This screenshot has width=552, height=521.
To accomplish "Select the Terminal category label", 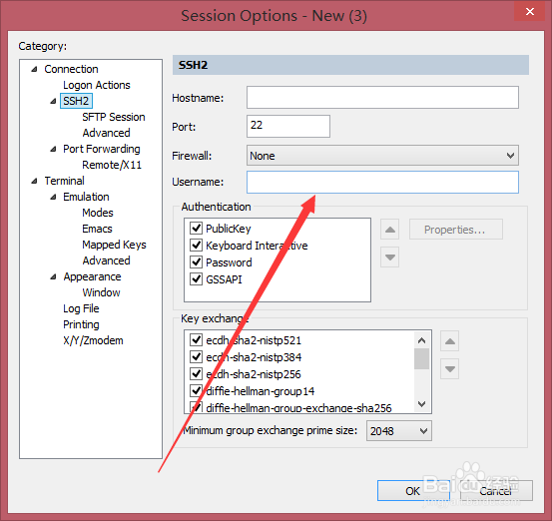I will [64, 181].
